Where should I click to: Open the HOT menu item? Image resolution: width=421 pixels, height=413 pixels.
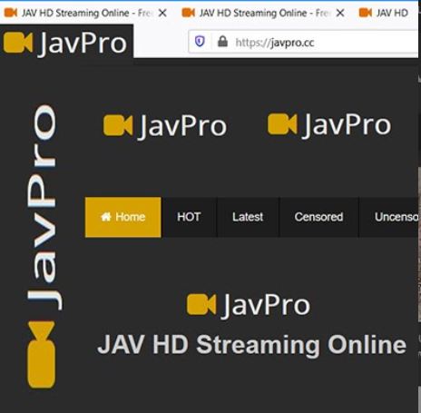tap(189, 217)
